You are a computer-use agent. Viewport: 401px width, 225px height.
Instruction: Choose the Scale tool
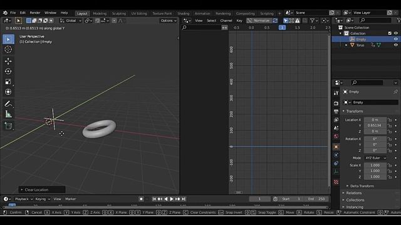pyautogui.click(x=8, y=82)
